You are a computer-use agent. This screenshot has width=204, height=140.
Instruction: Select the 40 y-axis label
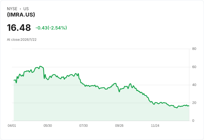point(194,85)
